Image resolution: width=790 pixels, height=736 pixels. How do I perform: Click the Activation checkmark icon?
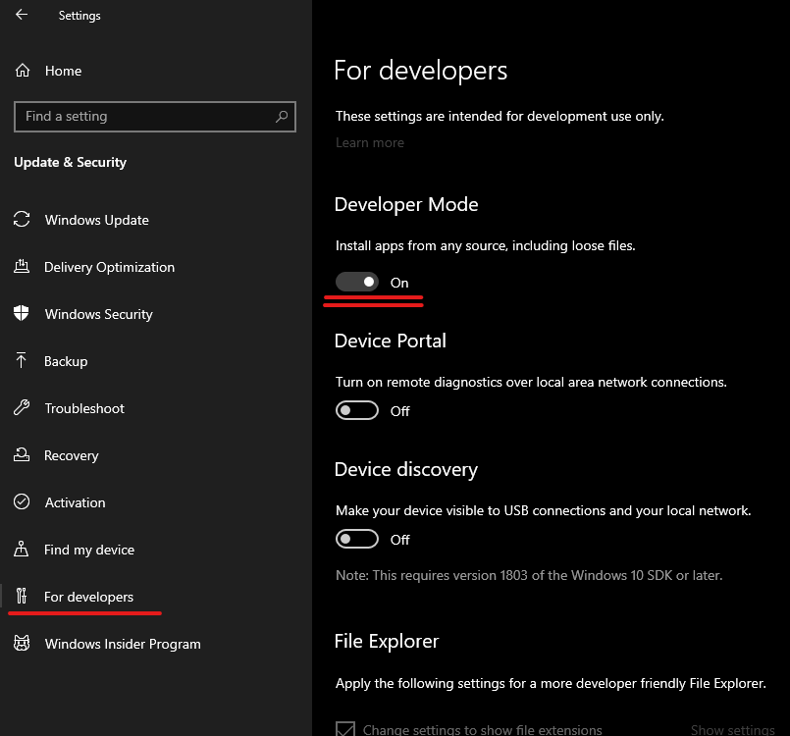pyautogui.click(x=22, y=501)
